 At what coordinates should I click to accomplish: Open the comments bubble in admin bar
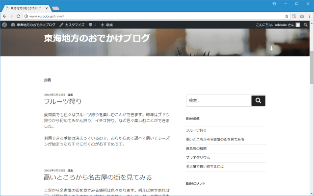tap(92, 25)
